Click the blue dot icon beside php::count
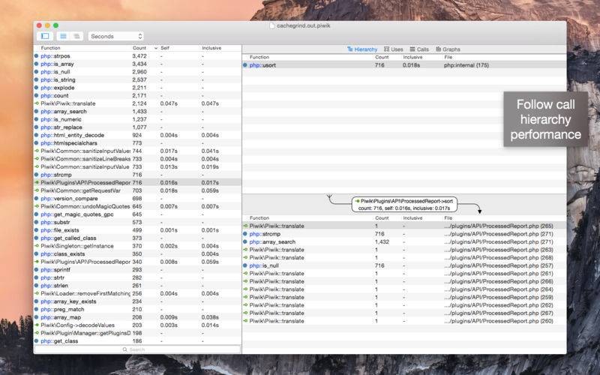This screenshot has height=375, width=600. click(36, 95)
